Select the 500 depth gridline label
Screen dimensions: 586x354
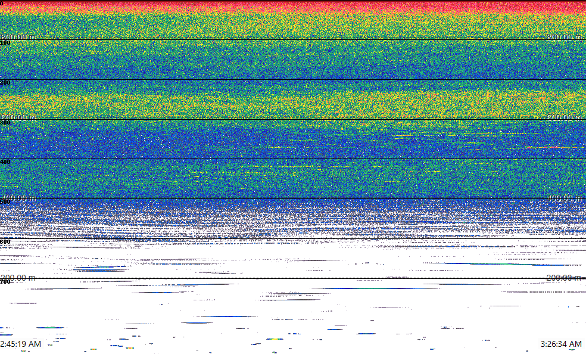(5, 202)
